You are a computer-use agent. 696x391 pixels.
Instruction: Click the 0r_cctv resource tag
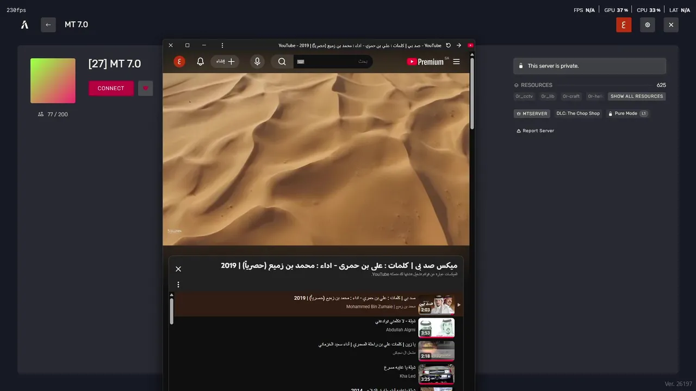(524, 96)
